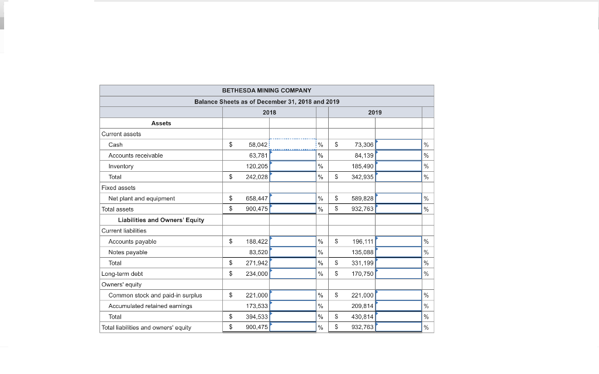Focus the 2018 current assets Total percentage field
Screen dimensions: 599x374
[293, 176]
